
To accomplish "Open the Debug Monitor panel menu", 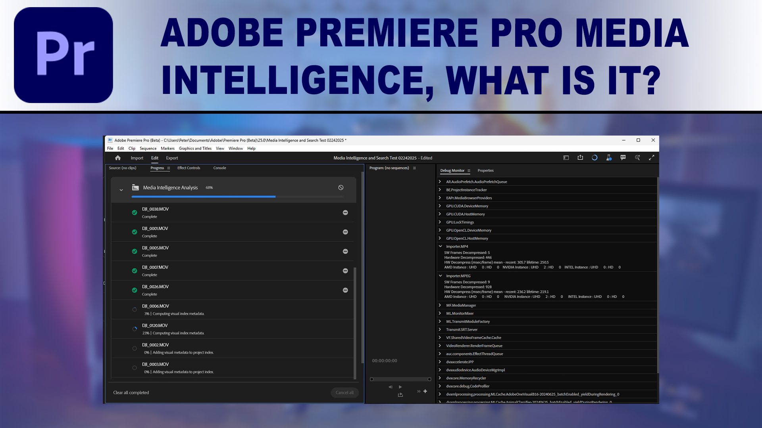I will 469,170.
